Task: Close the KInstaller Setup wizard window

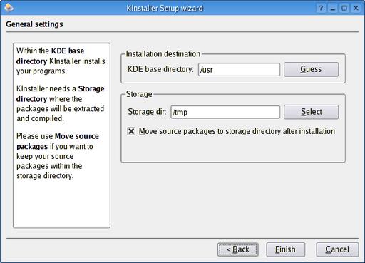Action: click(356, 8)
